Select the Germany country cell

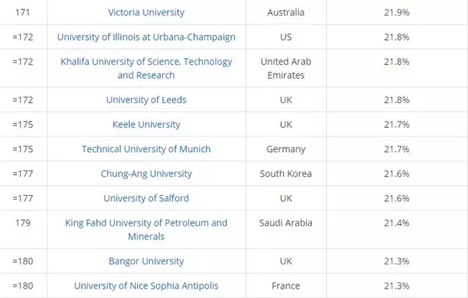(x=286, y=149)
